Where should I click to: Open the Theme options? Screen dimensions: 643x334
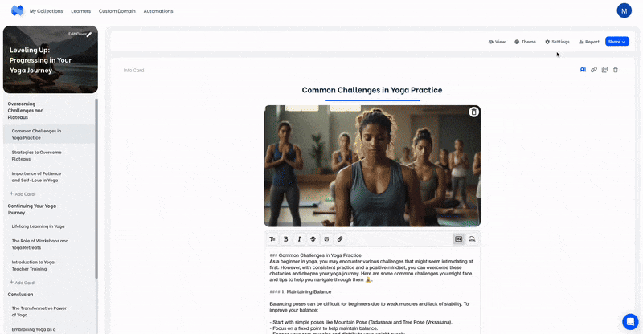point(526,42)
